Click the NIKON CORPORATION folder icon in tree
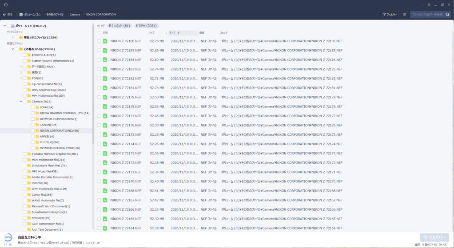The height and width of the screenshot is (248, 454). pyautogui.click(x=37, y=130)
